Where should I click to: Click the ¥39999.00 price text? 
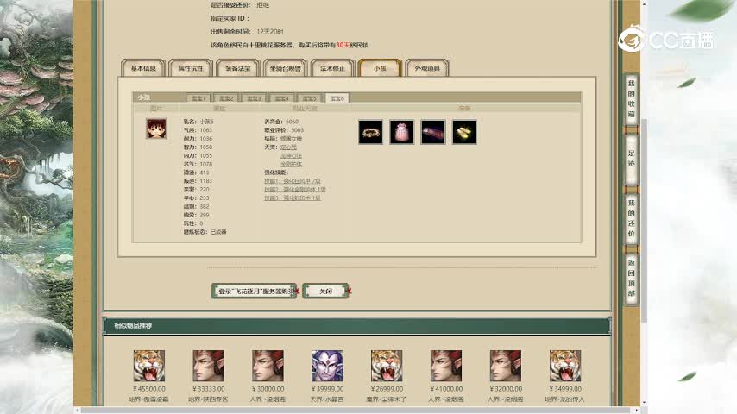pyautogui.click(x=327, y=389)
